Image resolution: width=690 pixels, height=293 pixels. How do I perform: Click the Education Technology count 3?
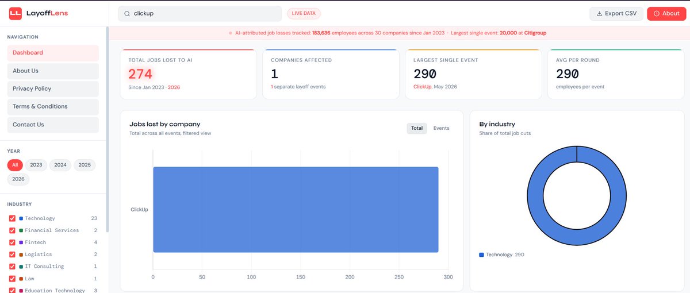pyautogui.click(x=95, y=290)
